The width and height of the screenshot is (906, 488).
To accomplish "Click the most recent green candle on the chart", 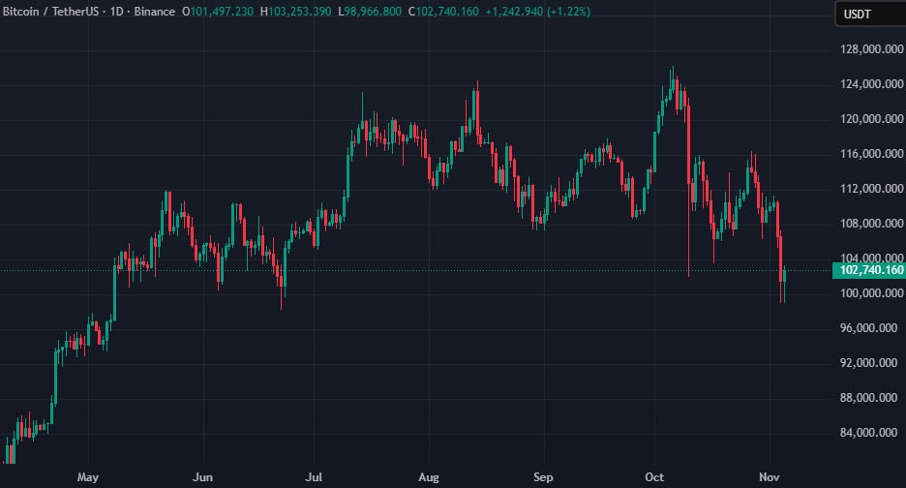I will coord(785,276).
